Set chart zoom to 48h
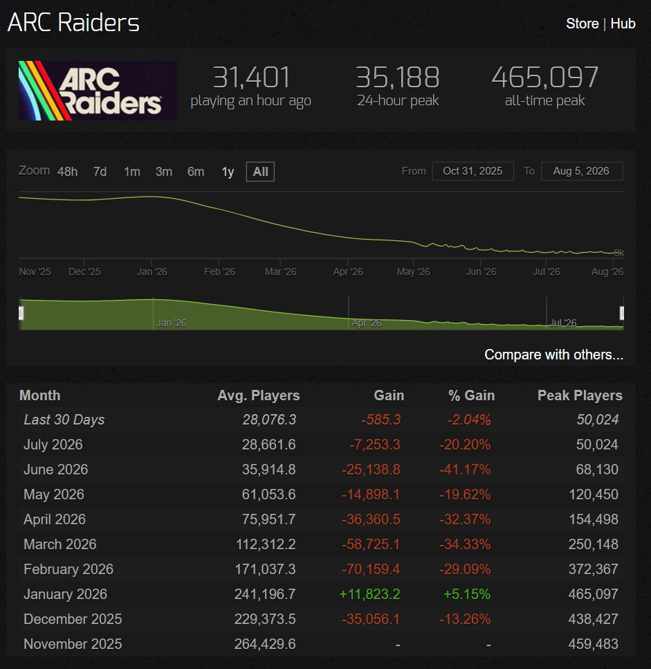This screenshot has height=669, width=651. tap(67, 172)
